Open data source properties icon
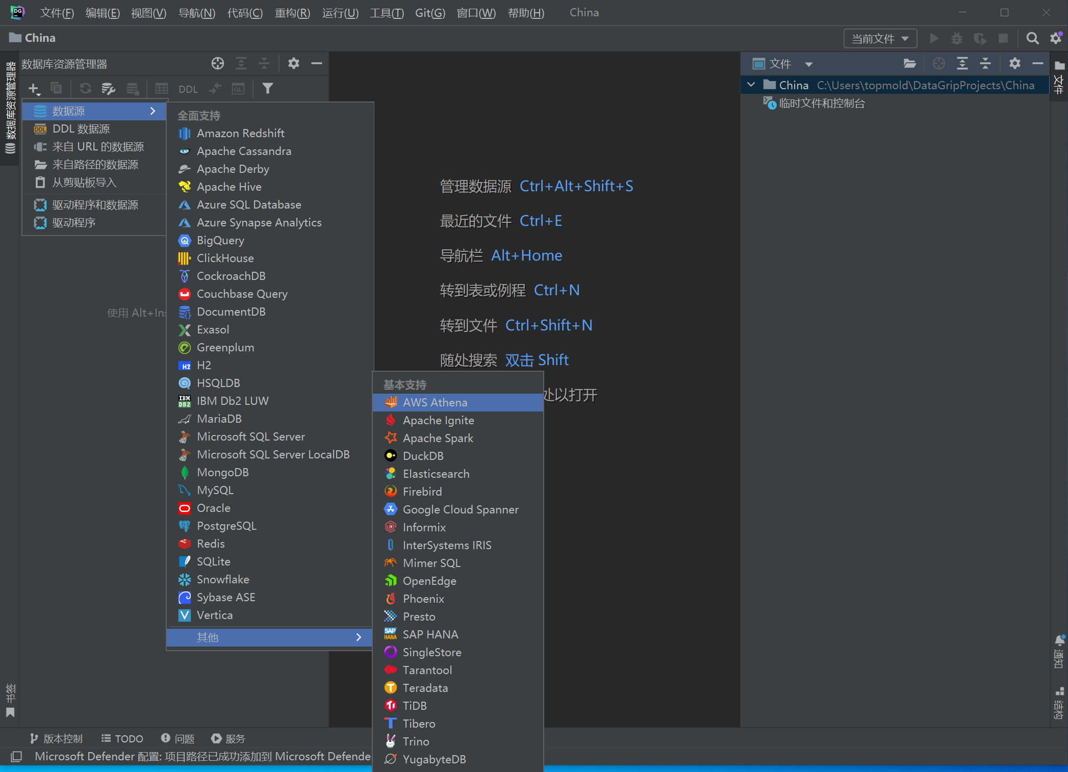 108,89
